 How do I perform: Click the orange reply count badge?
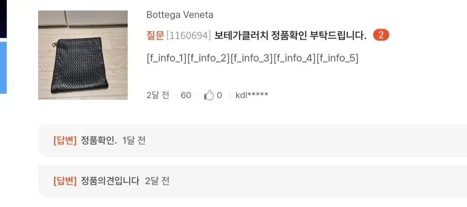pos(381,35)
